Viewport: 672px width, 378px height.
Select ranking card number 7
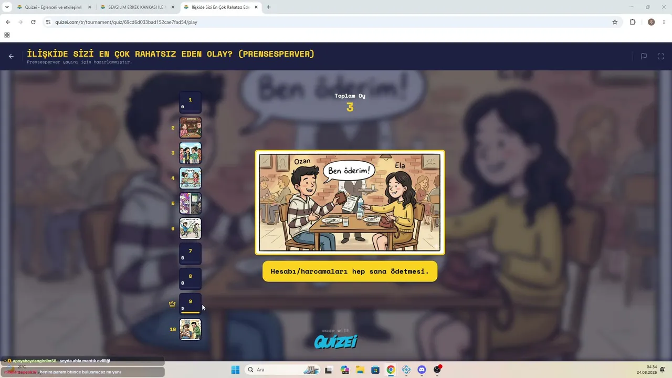191,254
